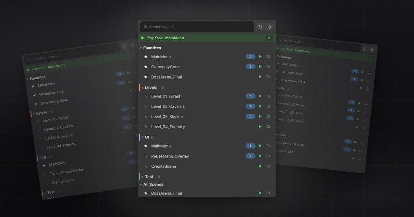Open folder icon for PauseMenu_Overlay in center panel
Screen dimensions: 414x217
268,156
